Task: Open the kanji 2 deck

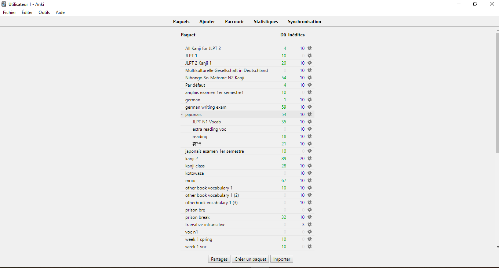Action: 192,159
